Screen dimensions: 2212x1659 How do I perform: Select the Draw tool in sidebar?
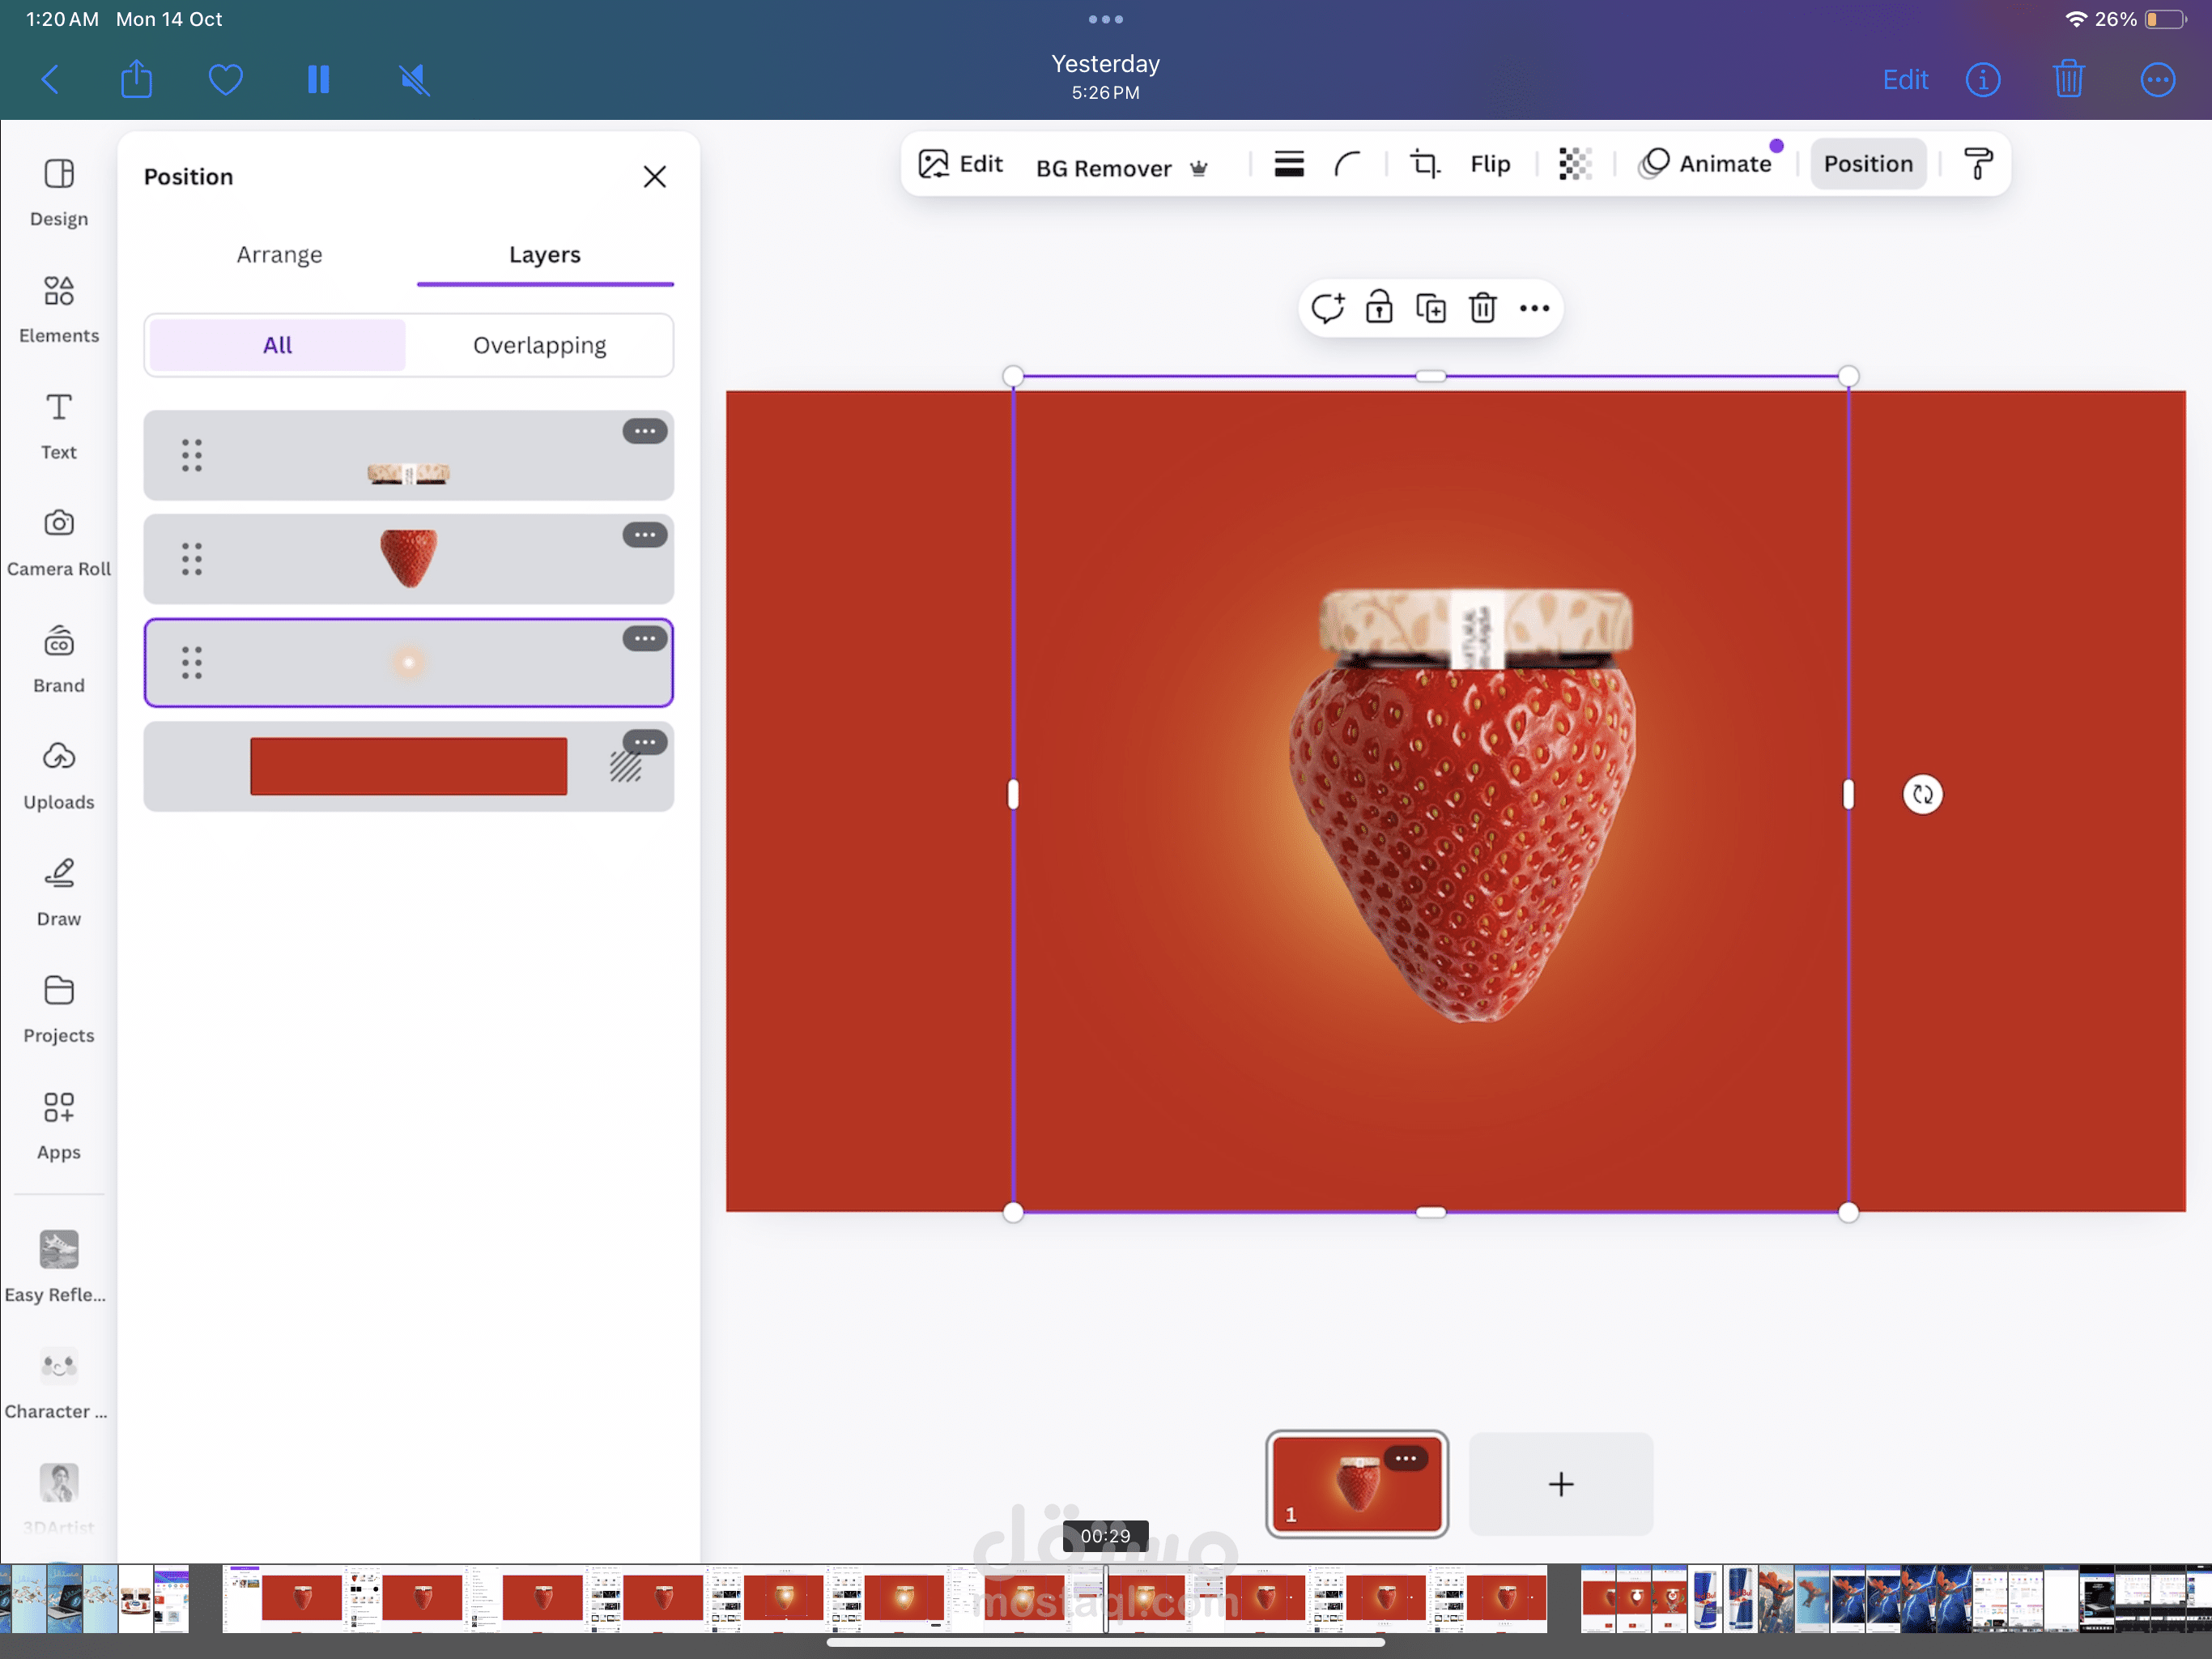coord(58,892)
